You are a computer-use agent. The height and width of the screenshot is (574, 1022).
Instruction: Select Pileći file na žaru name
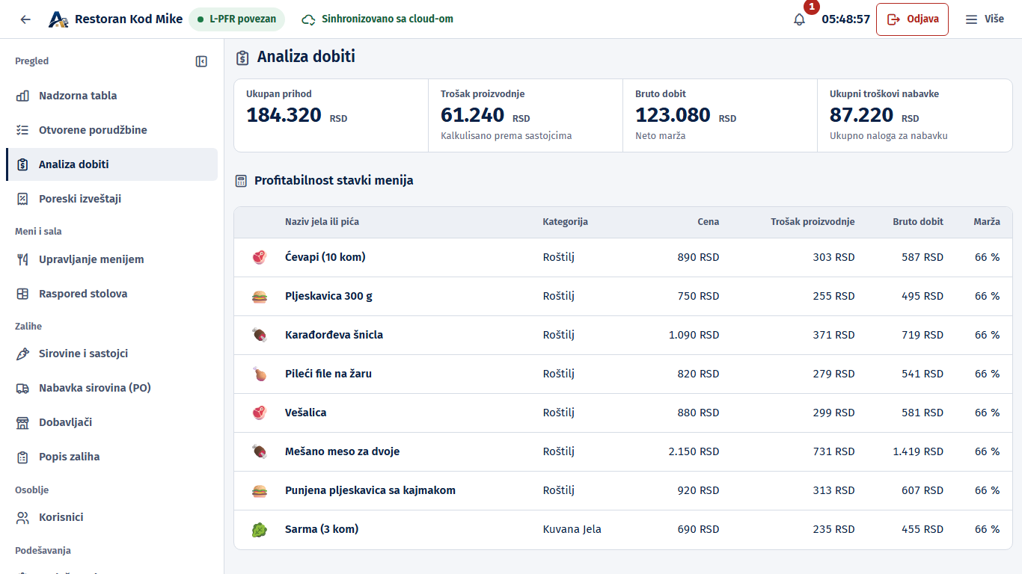point(328,374)
